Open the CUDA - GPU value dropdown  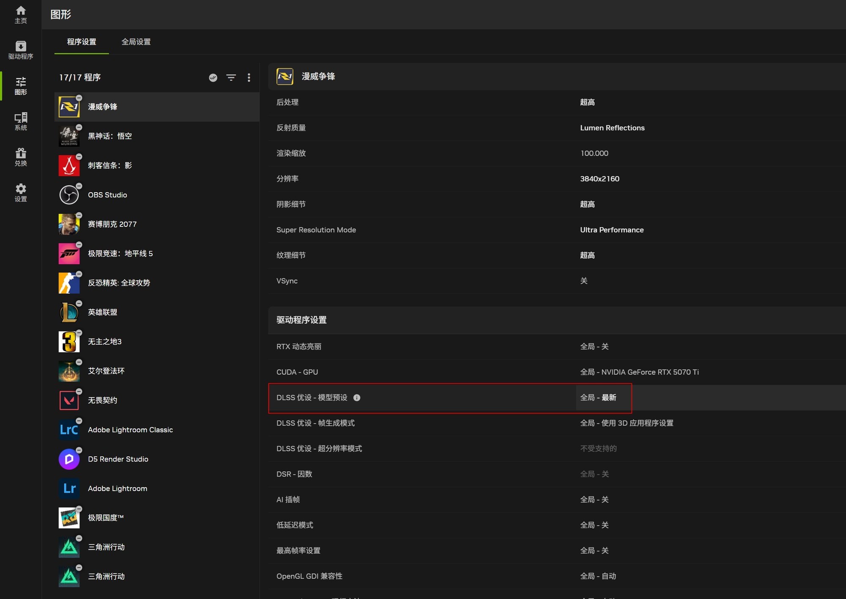click(639, 372)
